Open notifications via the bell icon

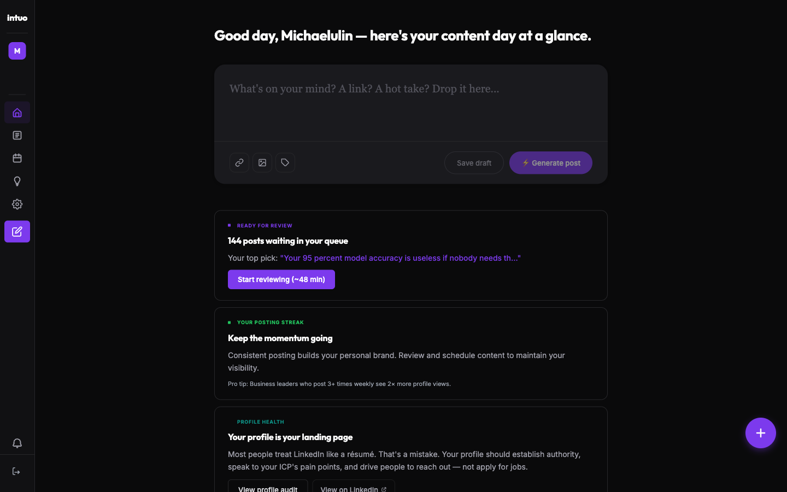click(x=17, y=443)
